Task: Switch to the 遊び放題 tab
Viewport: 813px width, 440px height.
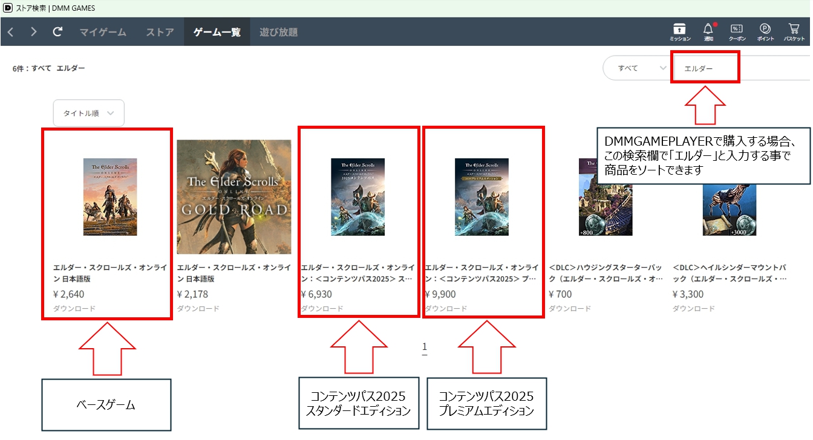Action: (279, 32)
